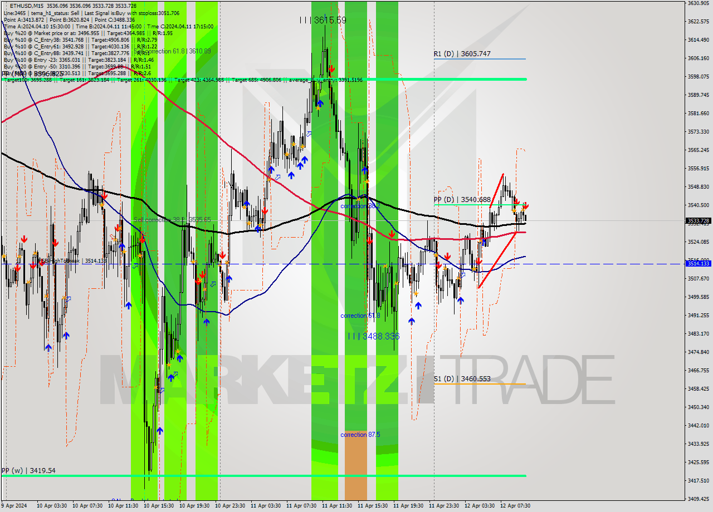Click the correction 87.5 label
Image resolution: width=713 pixels, height=512 pixels.
[x=360, y=435]
